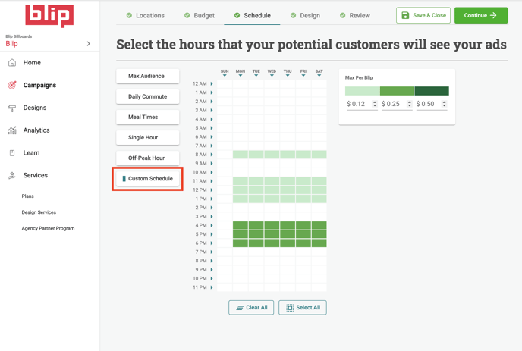The width and height of the screenshot is (522, 351).
Task: Click the 11 PM row arrow
Action: [x=212, y=287]
